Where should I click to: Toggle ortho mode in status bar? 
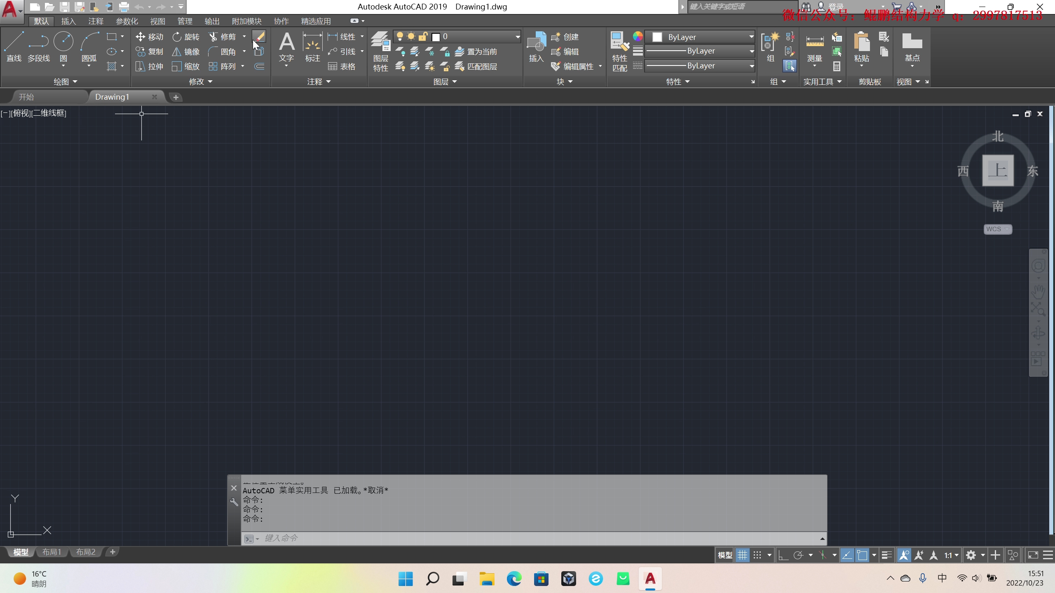(783, 555)
